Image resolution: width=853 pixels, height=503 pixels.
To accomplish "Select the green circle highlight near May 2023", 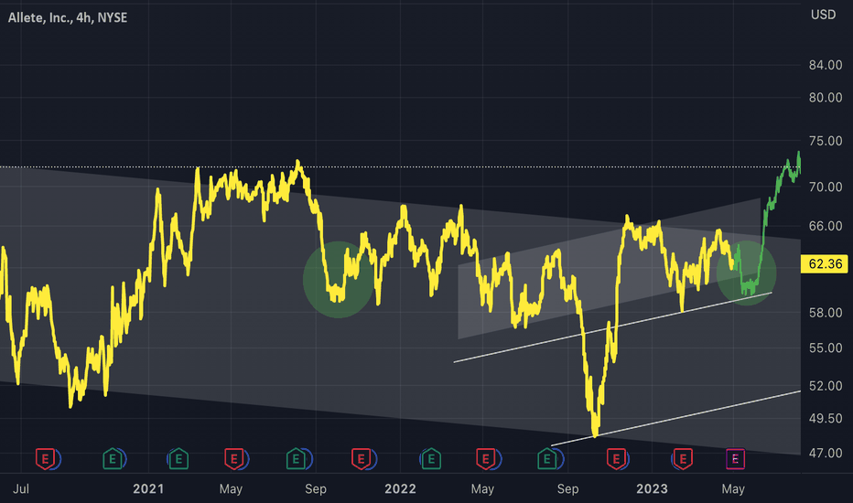I will 747,273.
